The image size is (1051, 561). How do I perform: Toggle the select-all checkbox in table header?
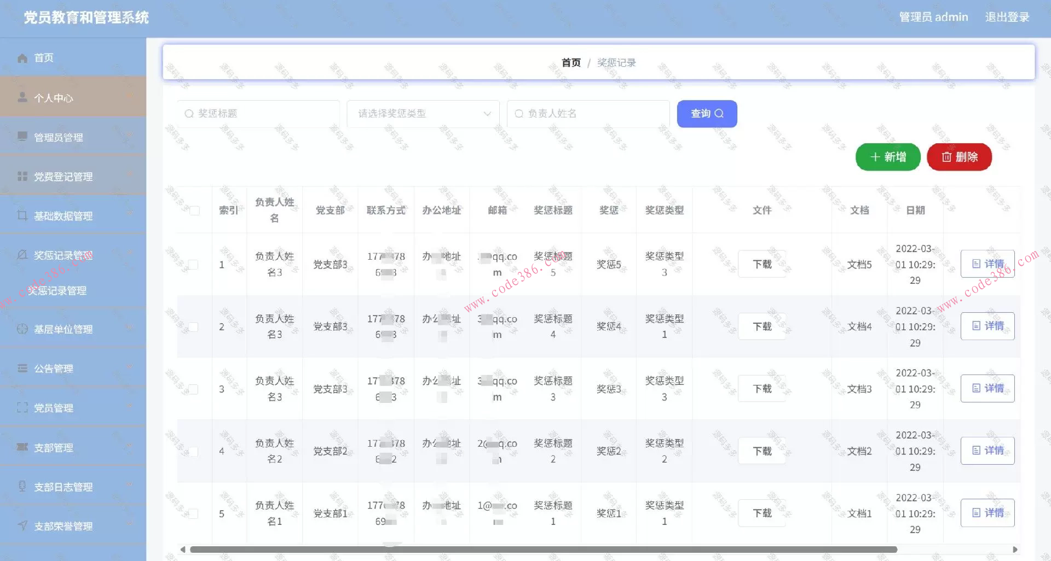point(194,211)
